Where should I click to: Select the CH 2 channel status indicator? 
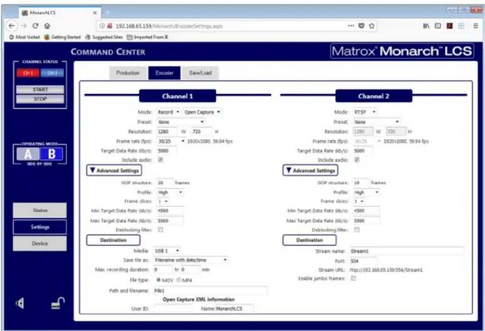[x=52, y=73]
